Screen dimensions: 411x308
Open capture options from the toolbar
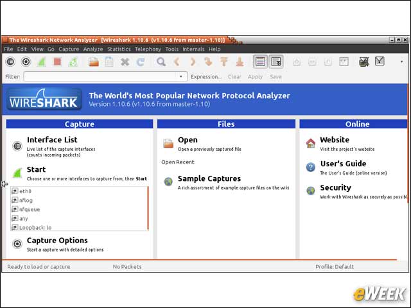point(26,62)
